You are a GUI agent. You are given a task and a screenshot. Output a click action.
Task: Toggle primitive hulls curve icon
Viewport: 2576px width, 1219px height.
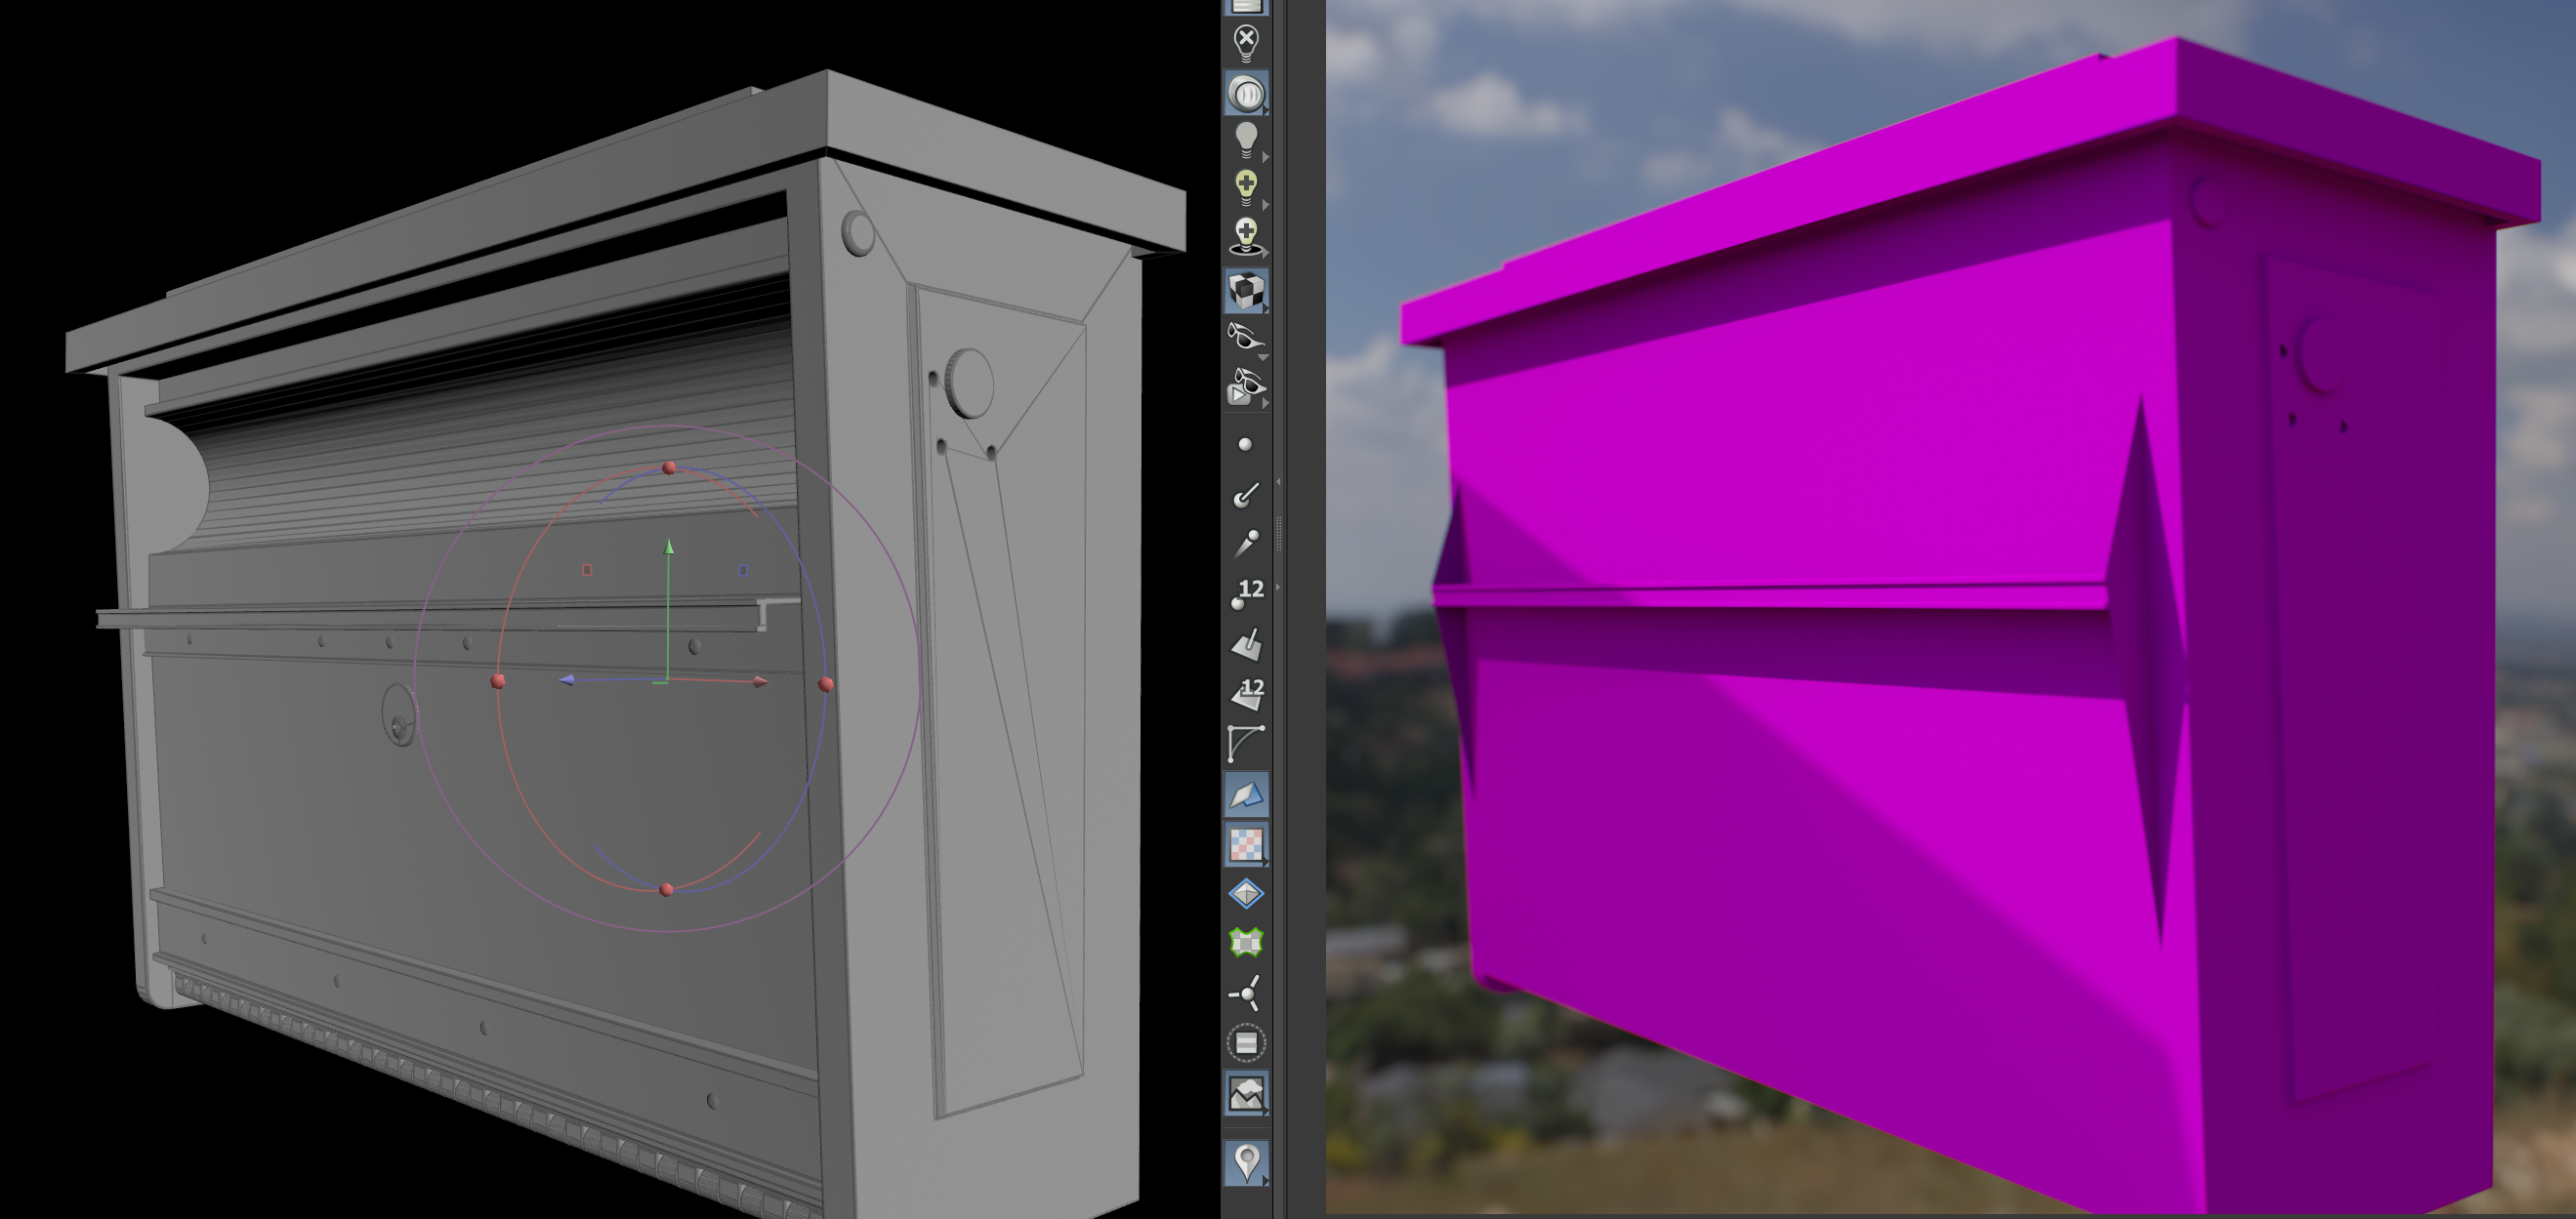click(x=1246, y=744)
